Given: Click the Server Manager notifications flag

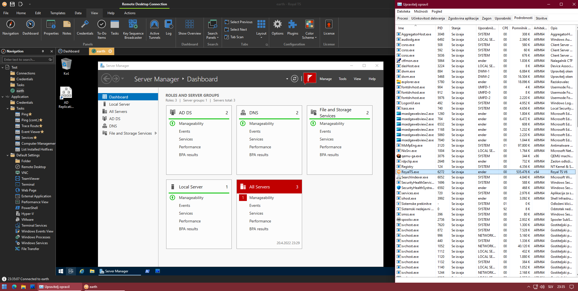Looking at the screenshot, I should coord(310,79).
